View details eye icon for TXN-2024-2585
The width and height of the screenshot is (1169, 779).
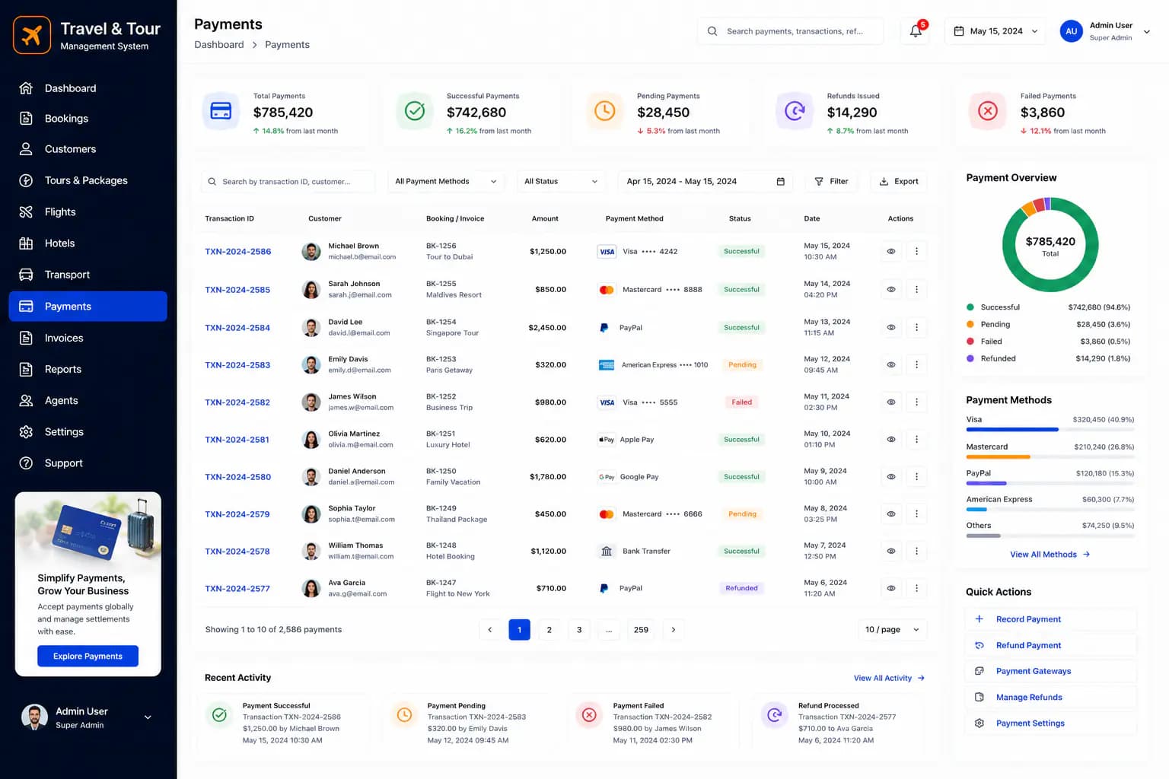click(890, 289)
